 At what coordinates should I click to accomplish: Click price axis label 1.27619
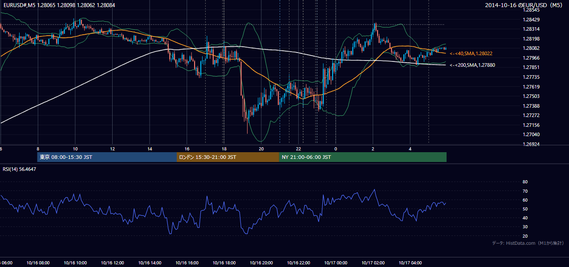[531, 87]
